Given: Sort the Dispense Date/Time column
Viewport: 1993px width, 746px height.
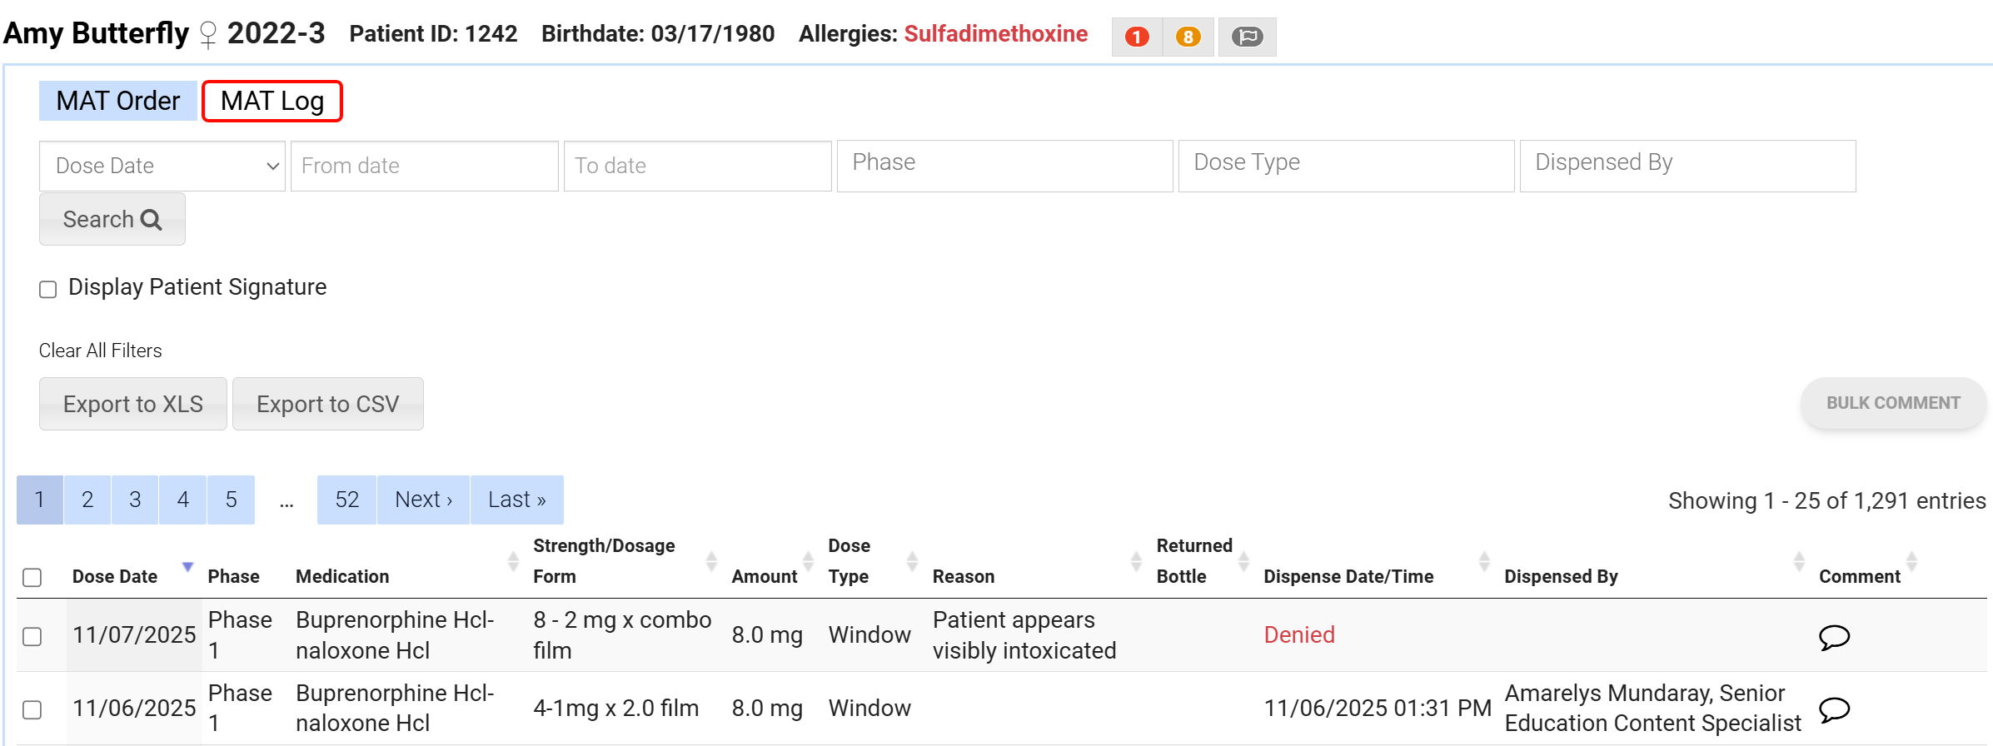Looking at the screenshot, I should tap(1483, 562).
